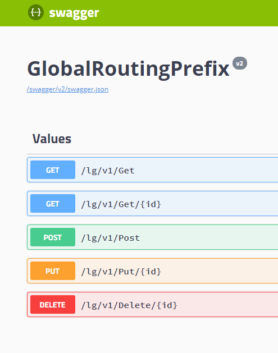The width and height of the screenshot is (278, 353).
Task: Expand the GET /lg/v1/Get operation
Action: click(153, 169)
